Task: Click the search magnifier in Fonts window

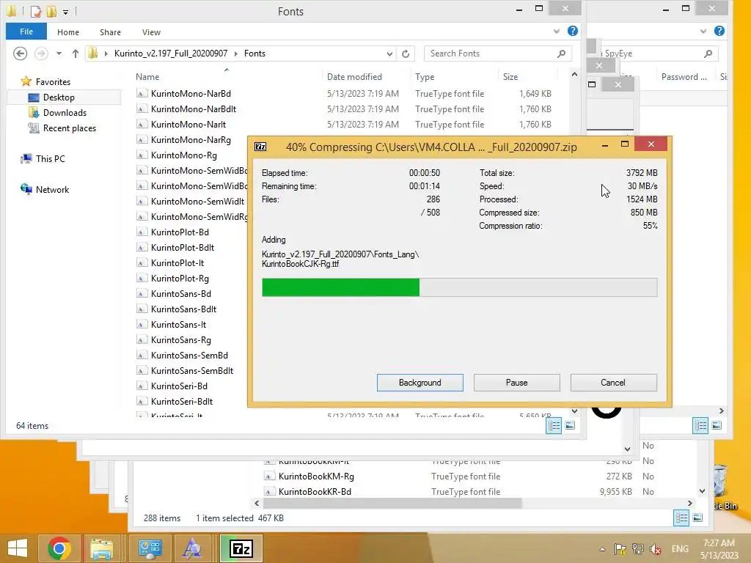Action: (x=561, y=54)
